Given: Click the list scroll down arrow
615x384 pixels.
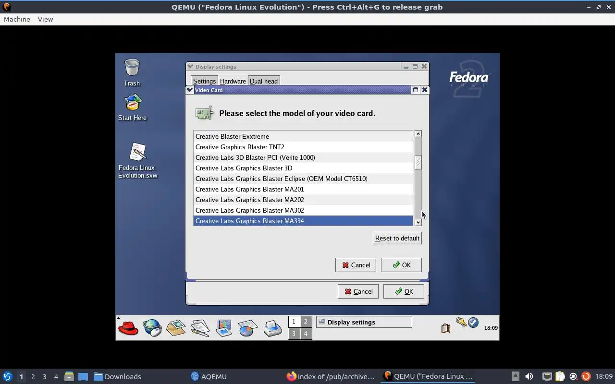Looking at the screenshot, I should click(x=418, y=222).
